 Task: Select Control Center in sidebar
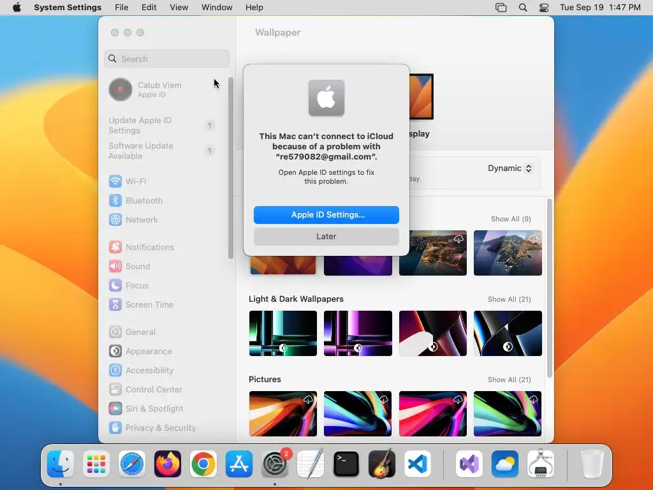pos(145,390)
